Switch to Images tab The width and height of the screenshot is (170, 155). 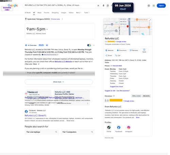64,13
